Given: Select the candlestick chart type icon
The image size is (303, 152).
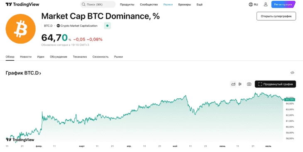Looking at the screenshot, I should pyautogui.click(x=240, y=84).
